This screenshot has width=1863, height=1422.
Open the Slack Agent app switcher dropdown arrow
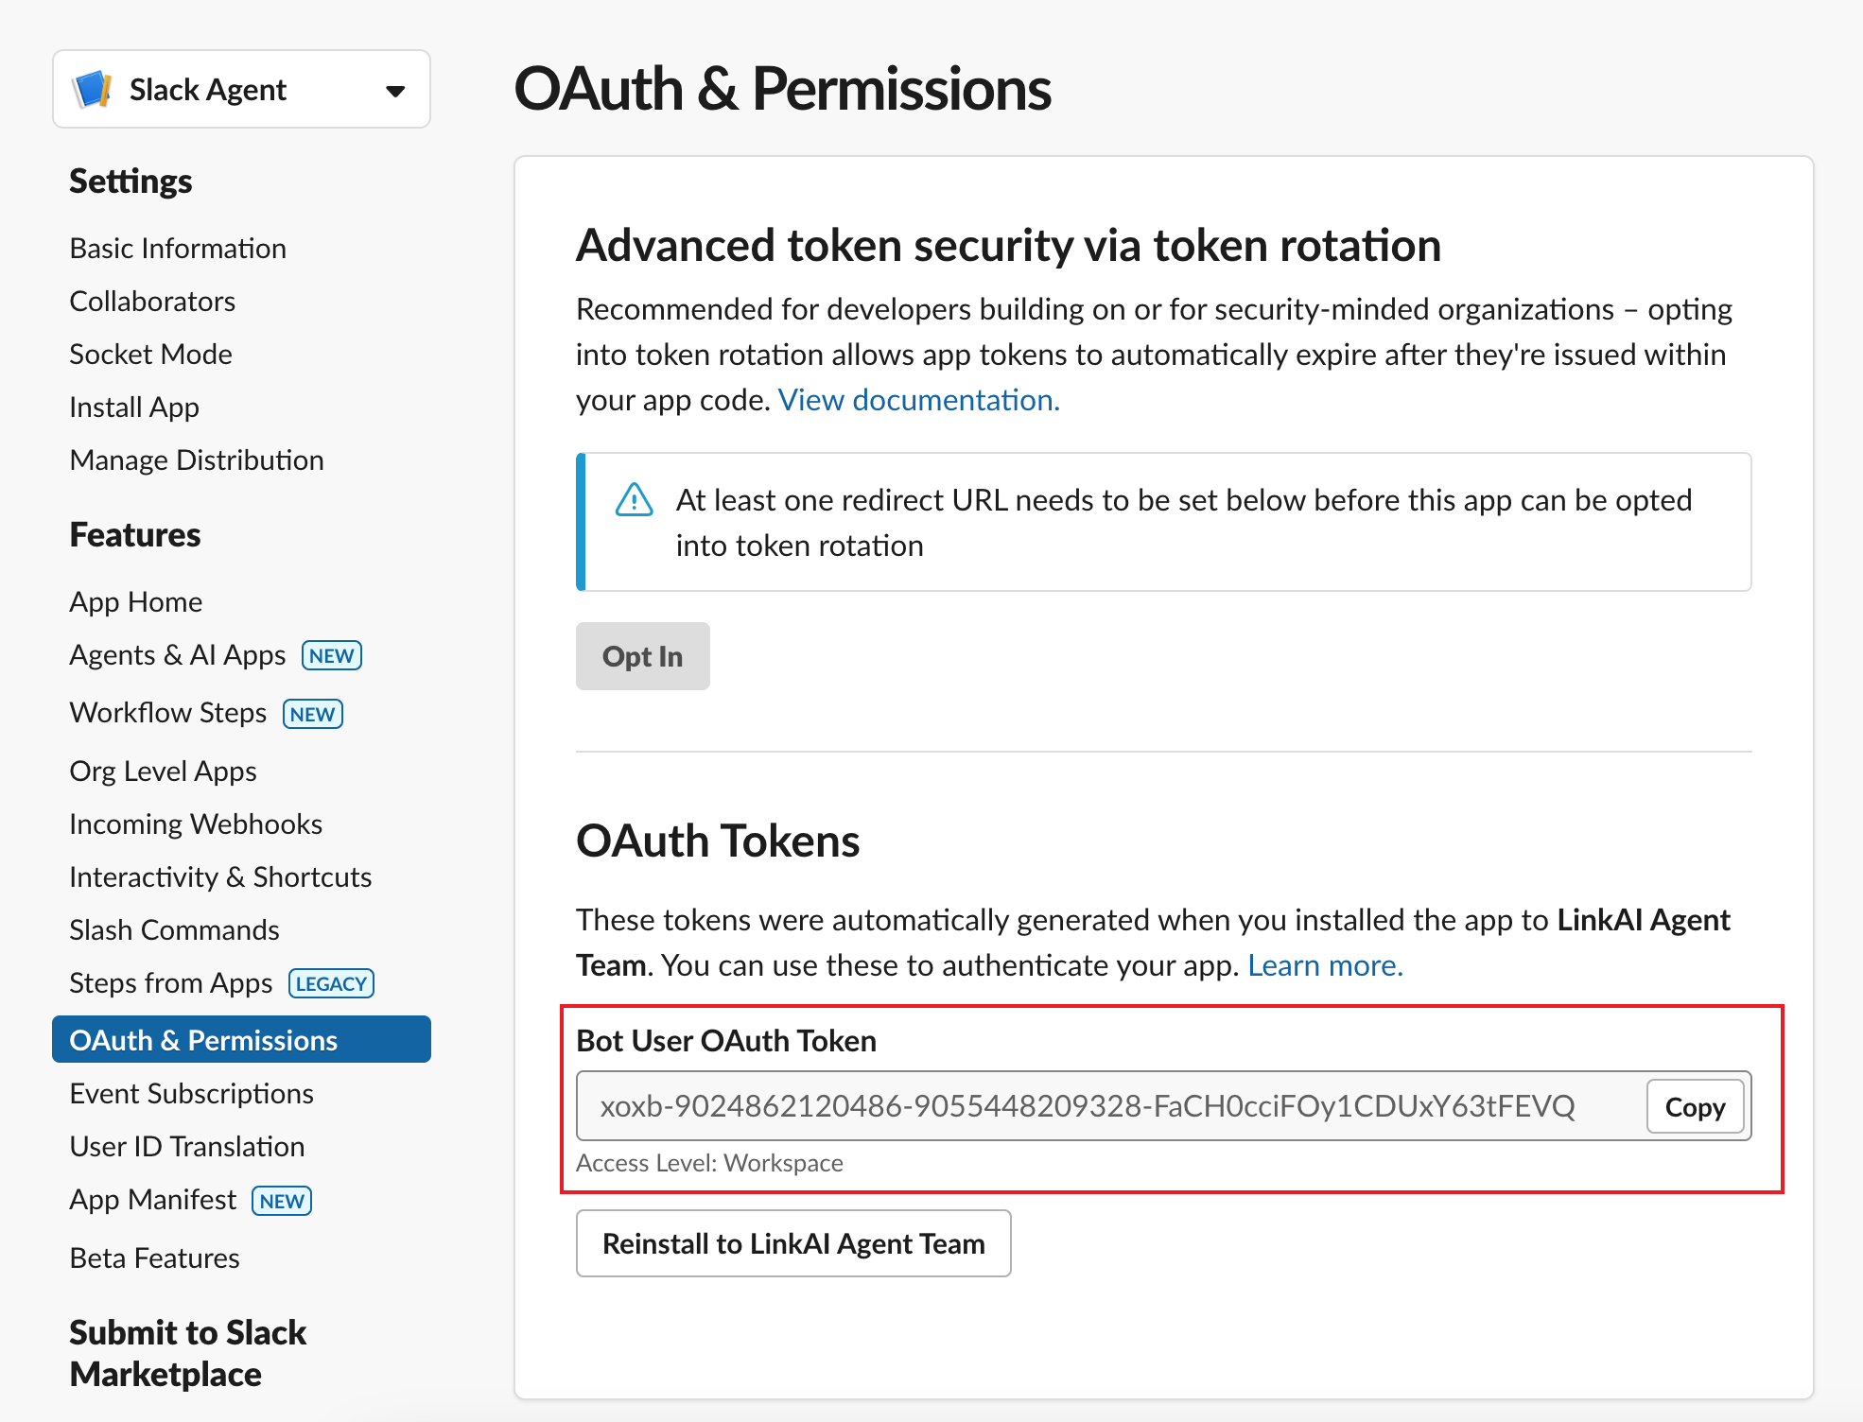coord(395,91)
